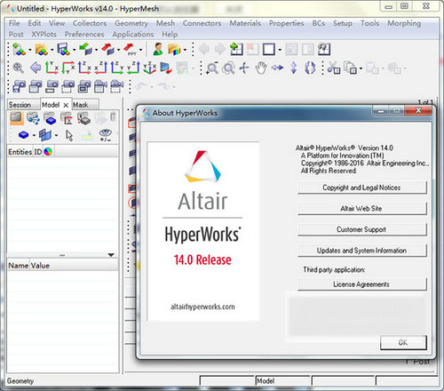Click the capture-to-file camera with floppy icon
This screenshot has width=444, height=391.
point(19,87)
